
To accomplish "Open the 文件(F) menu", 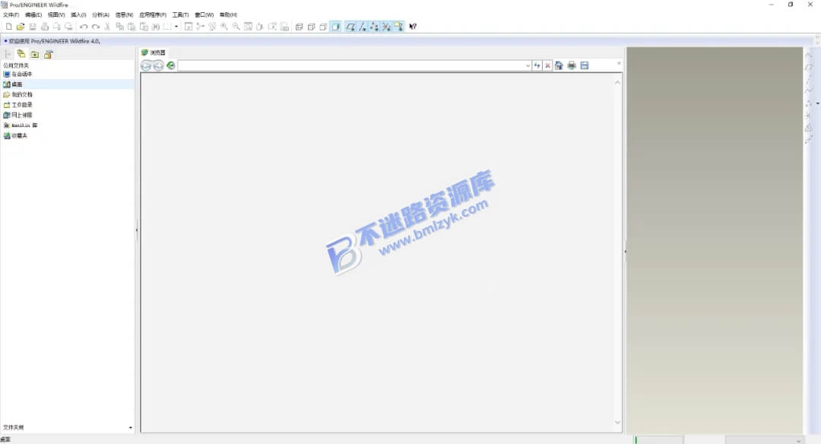I will pos(11,14).
